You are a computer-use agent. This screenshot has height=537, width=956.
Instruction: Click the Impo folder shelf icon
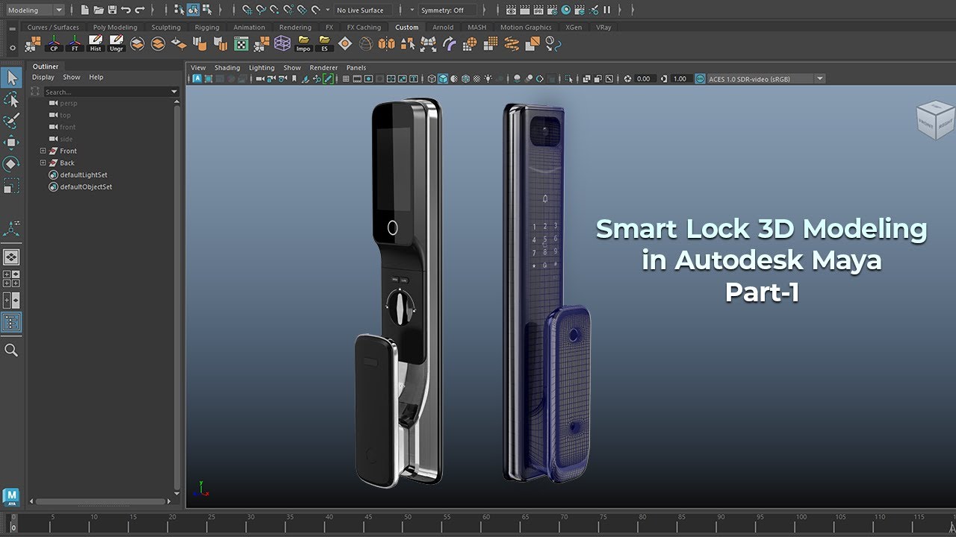click(303, 43)
